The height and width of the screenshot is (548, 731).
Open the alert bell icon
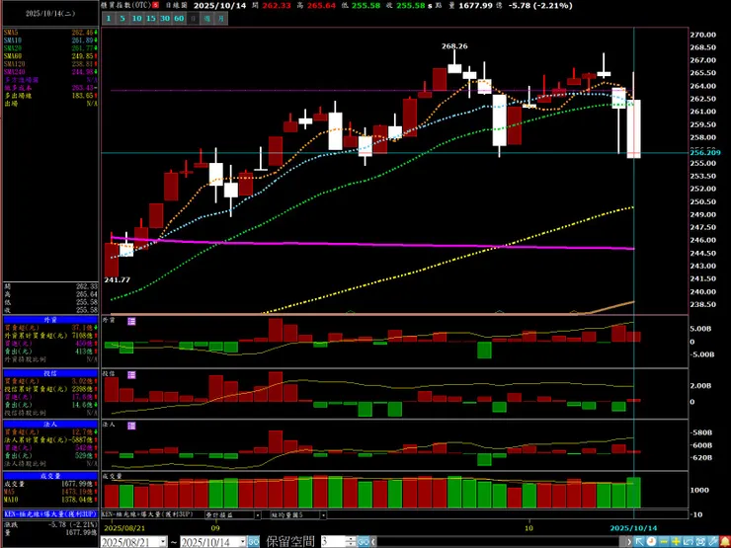point(725,541)
